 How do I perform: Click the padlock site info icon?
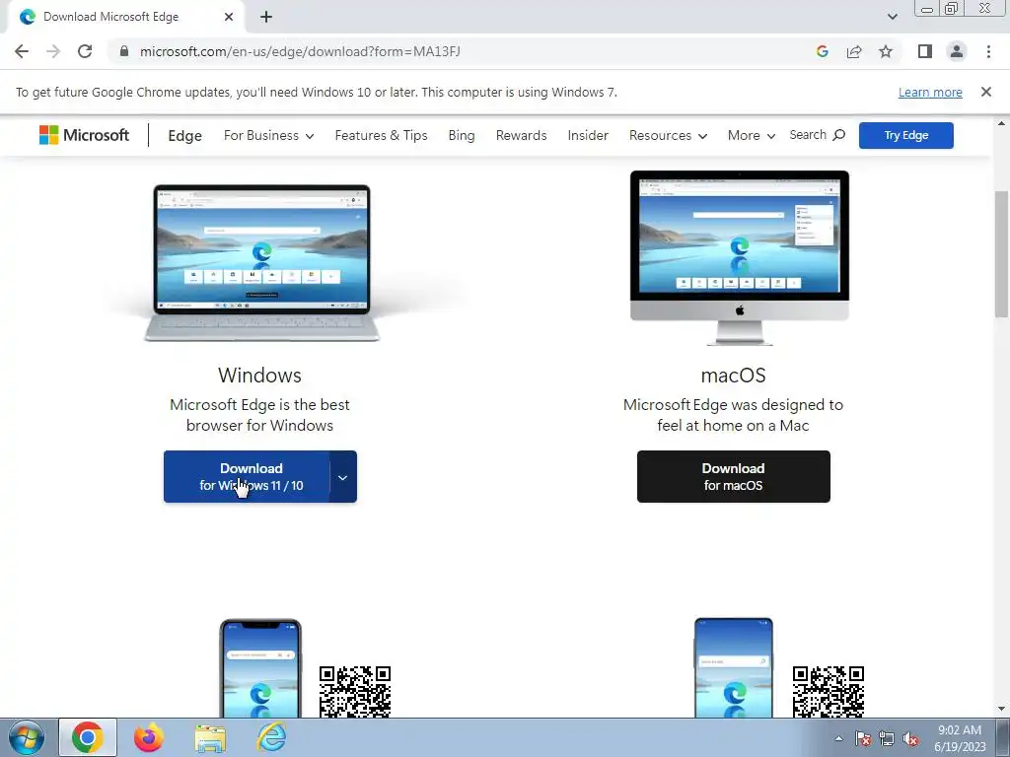point(124,51)
